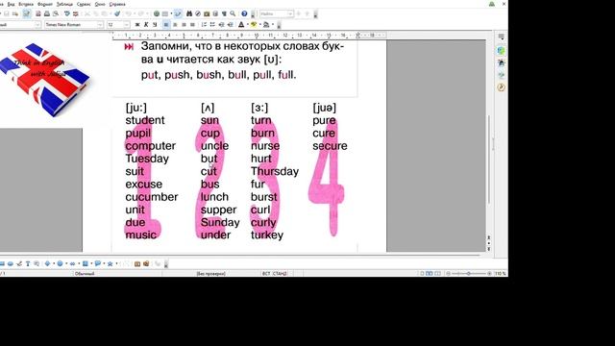Open the Font Color dropdown arrow

pos(247,24)
